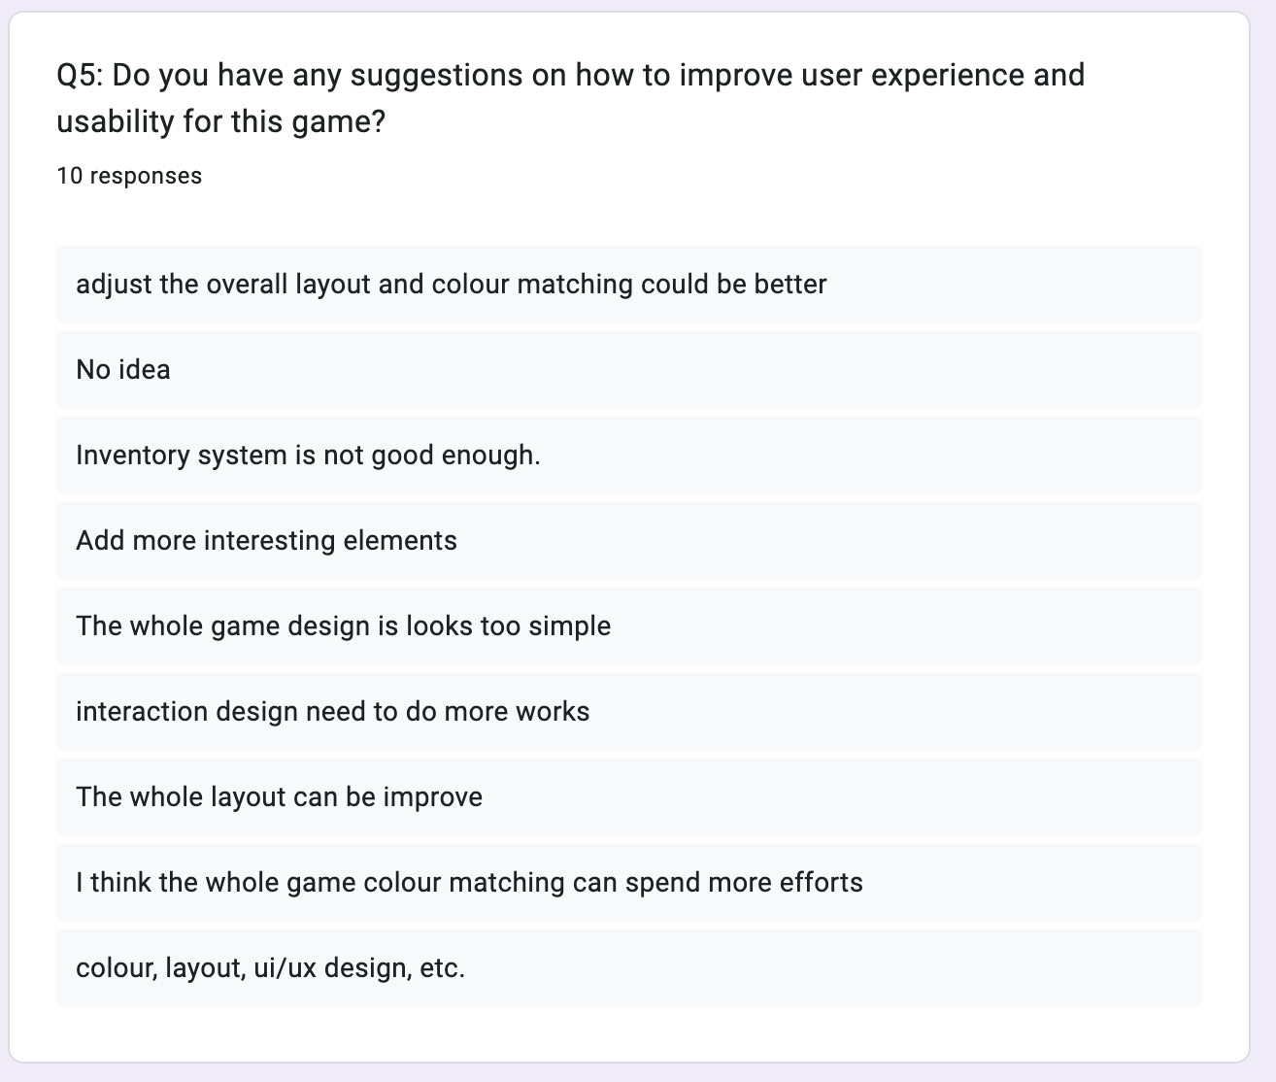
Task: Click the 'Q5:' label starting the question
Action: 81,75
